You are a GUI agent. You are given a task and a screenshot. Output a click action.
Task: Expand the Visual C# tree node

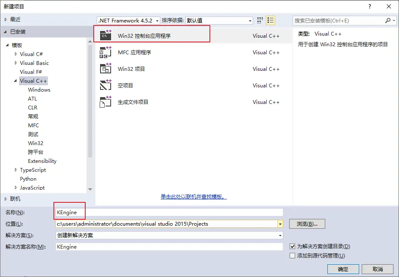click(x=16, y=54)
